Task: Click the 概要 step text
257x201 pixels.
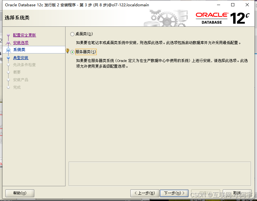Action: (x=17, y=72)
